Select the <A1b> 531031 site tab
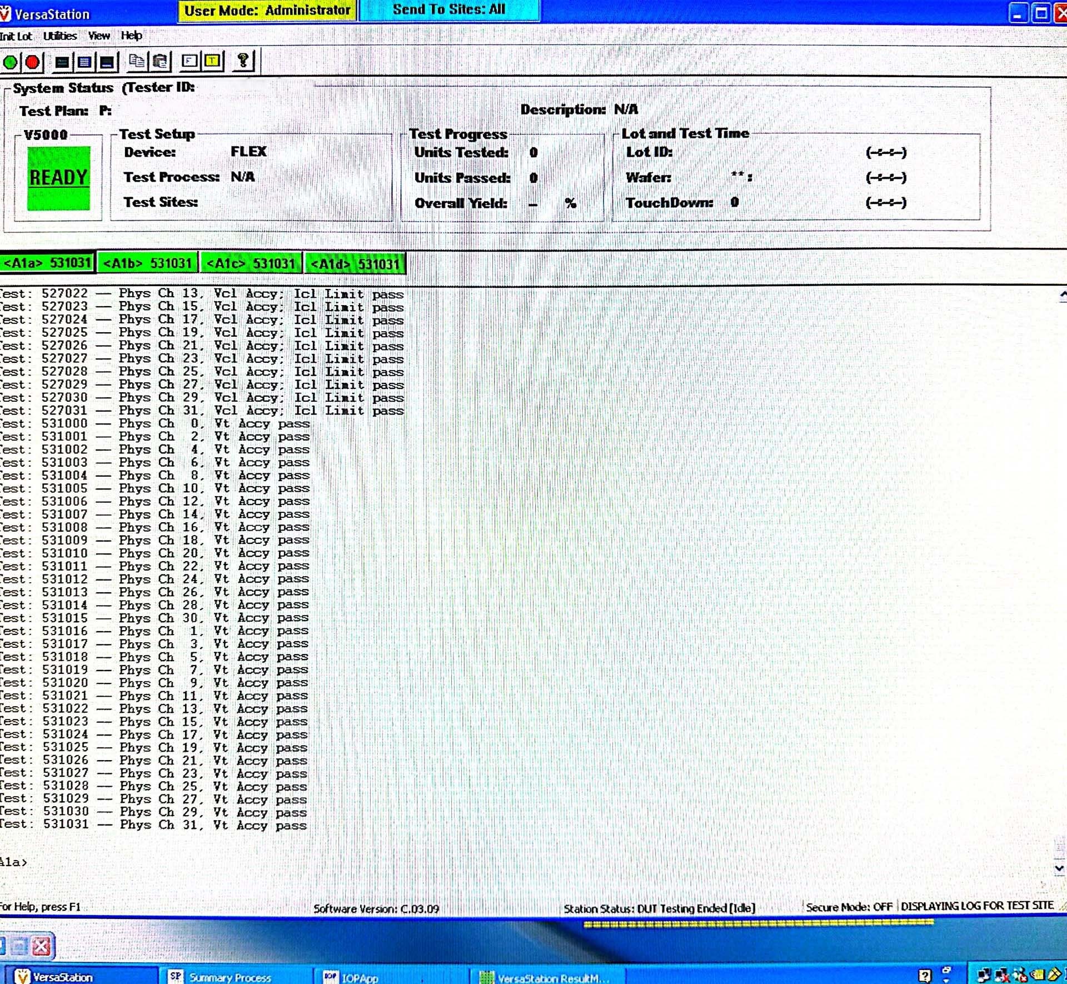The image size is (1067, 984). 148,263
